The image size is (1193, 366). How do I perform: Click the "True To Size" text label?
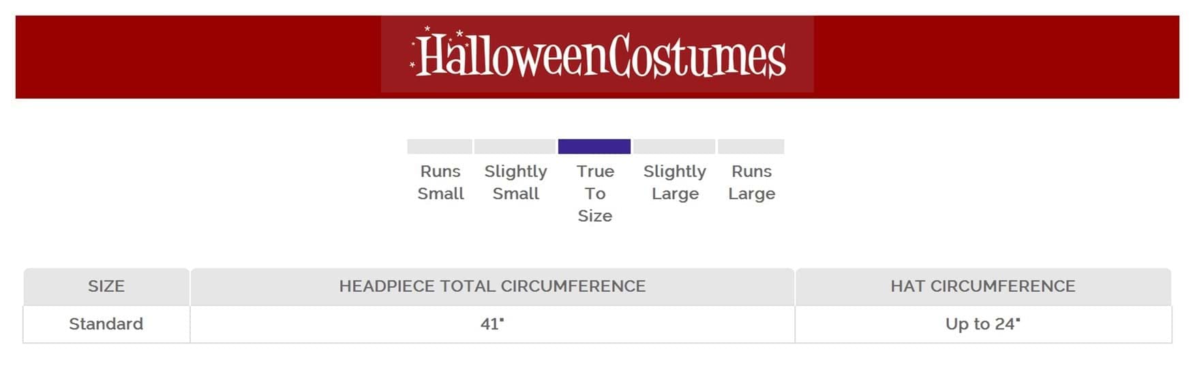[x=595, y=193]
